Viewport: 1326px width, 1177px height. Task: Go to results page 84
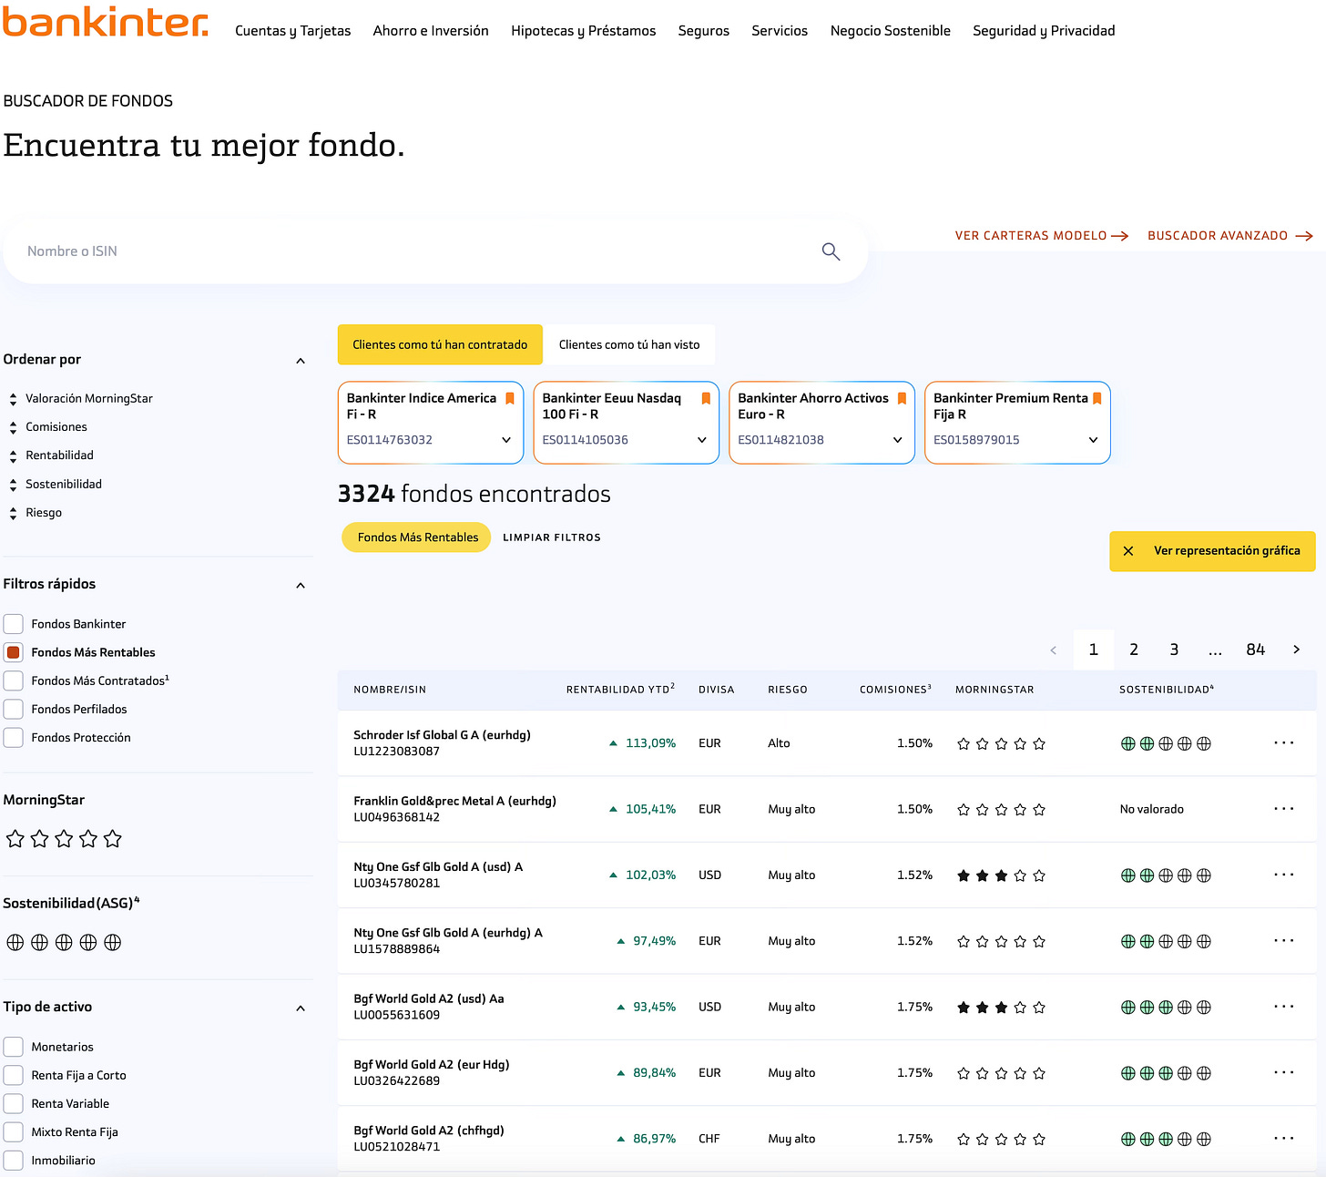click(x=1256, y=650)
